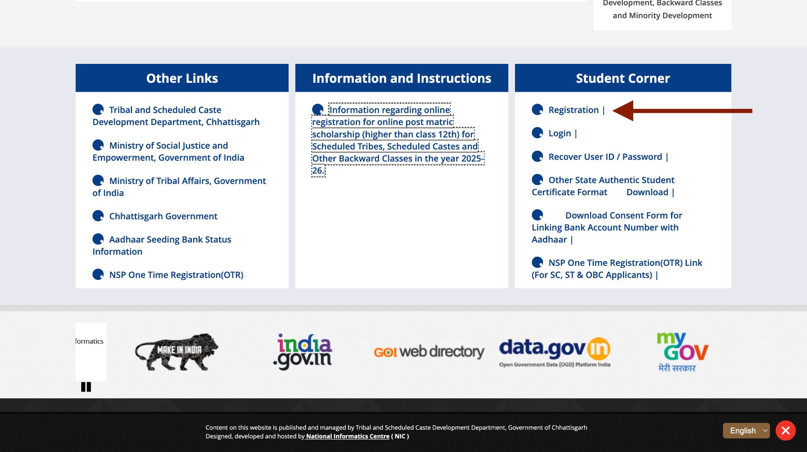Go to Chhattisgarh Government link
This screenshot has height=452, width=807.
point(163,217)
